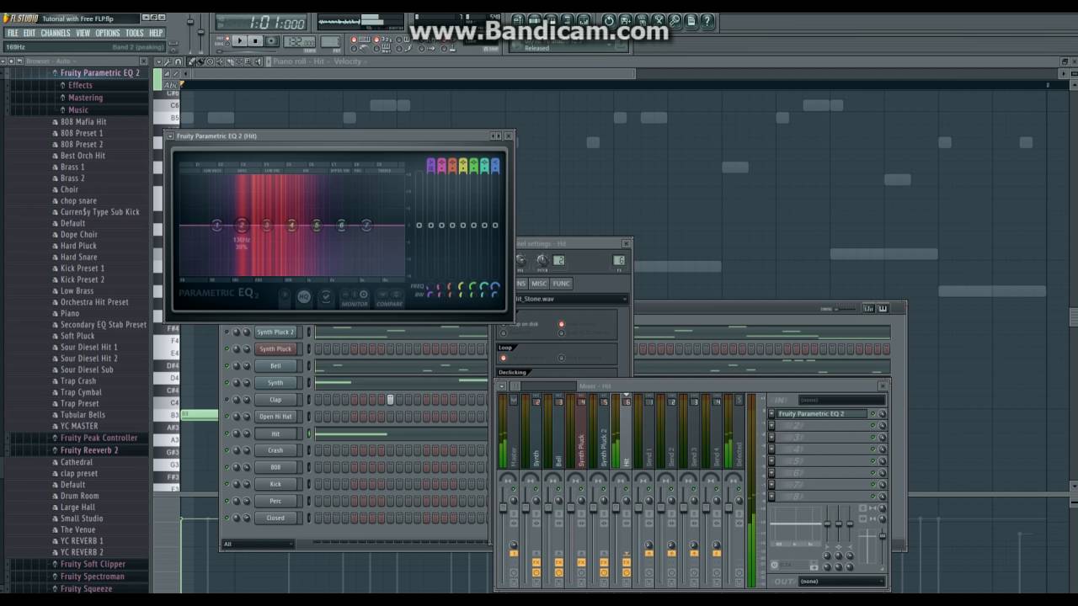Select the draw pencil tool in piano roll
Image resolution: width=1078 pixels, height=606 pixels.
pos(193,61)
